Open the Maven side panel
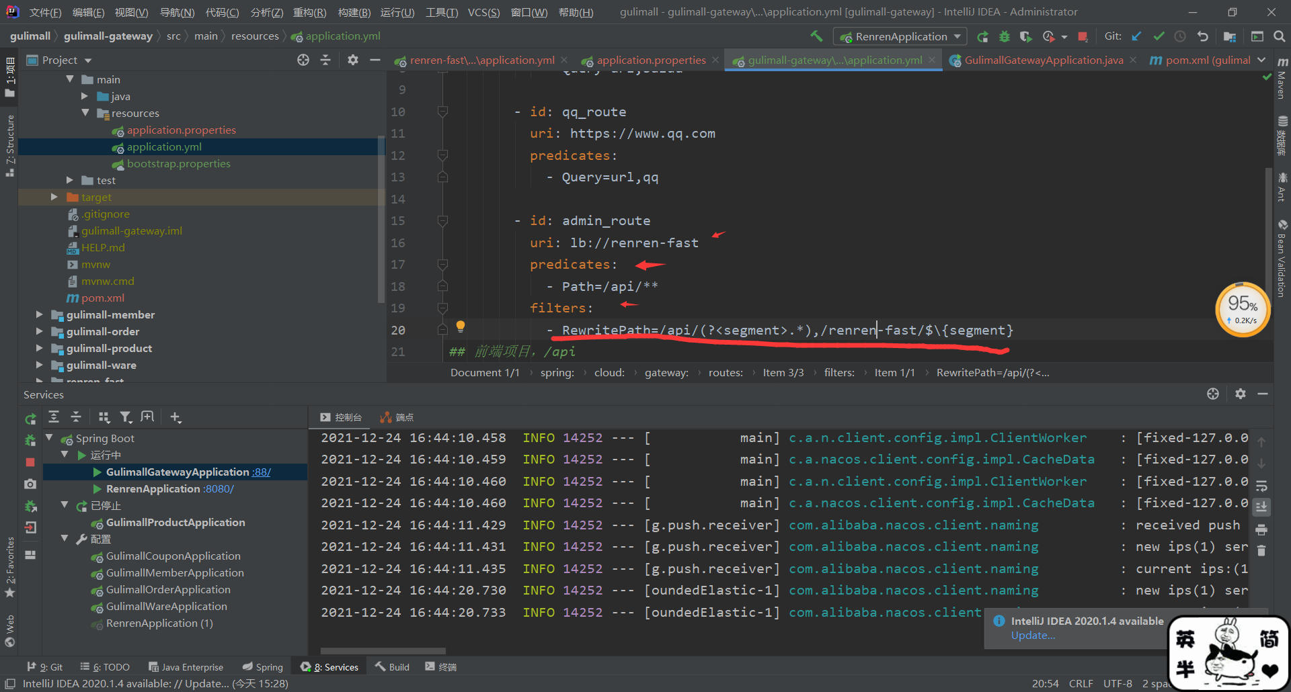 pyautogui.click(x=1282, y=79)
